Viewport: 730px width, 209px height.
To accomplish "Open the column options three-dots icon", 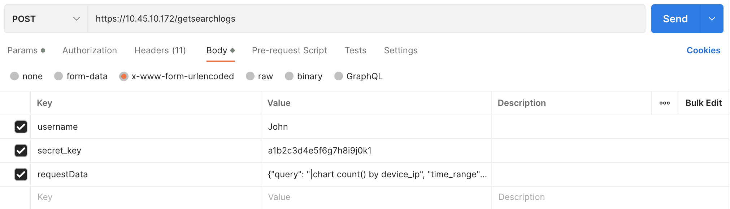I will [664, 103].
